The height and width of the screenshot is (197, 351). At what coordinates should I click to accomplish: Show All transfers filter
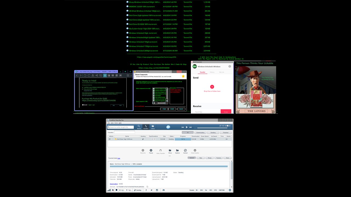(x=188, y=132)
